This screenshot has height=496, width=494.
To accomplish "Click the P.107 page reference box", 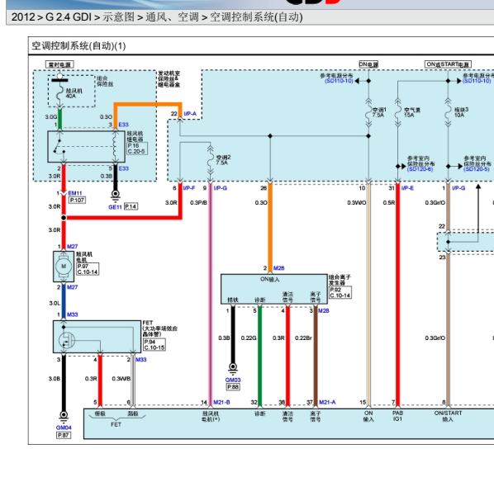I will pyautogui.click(x=77, y=201).
